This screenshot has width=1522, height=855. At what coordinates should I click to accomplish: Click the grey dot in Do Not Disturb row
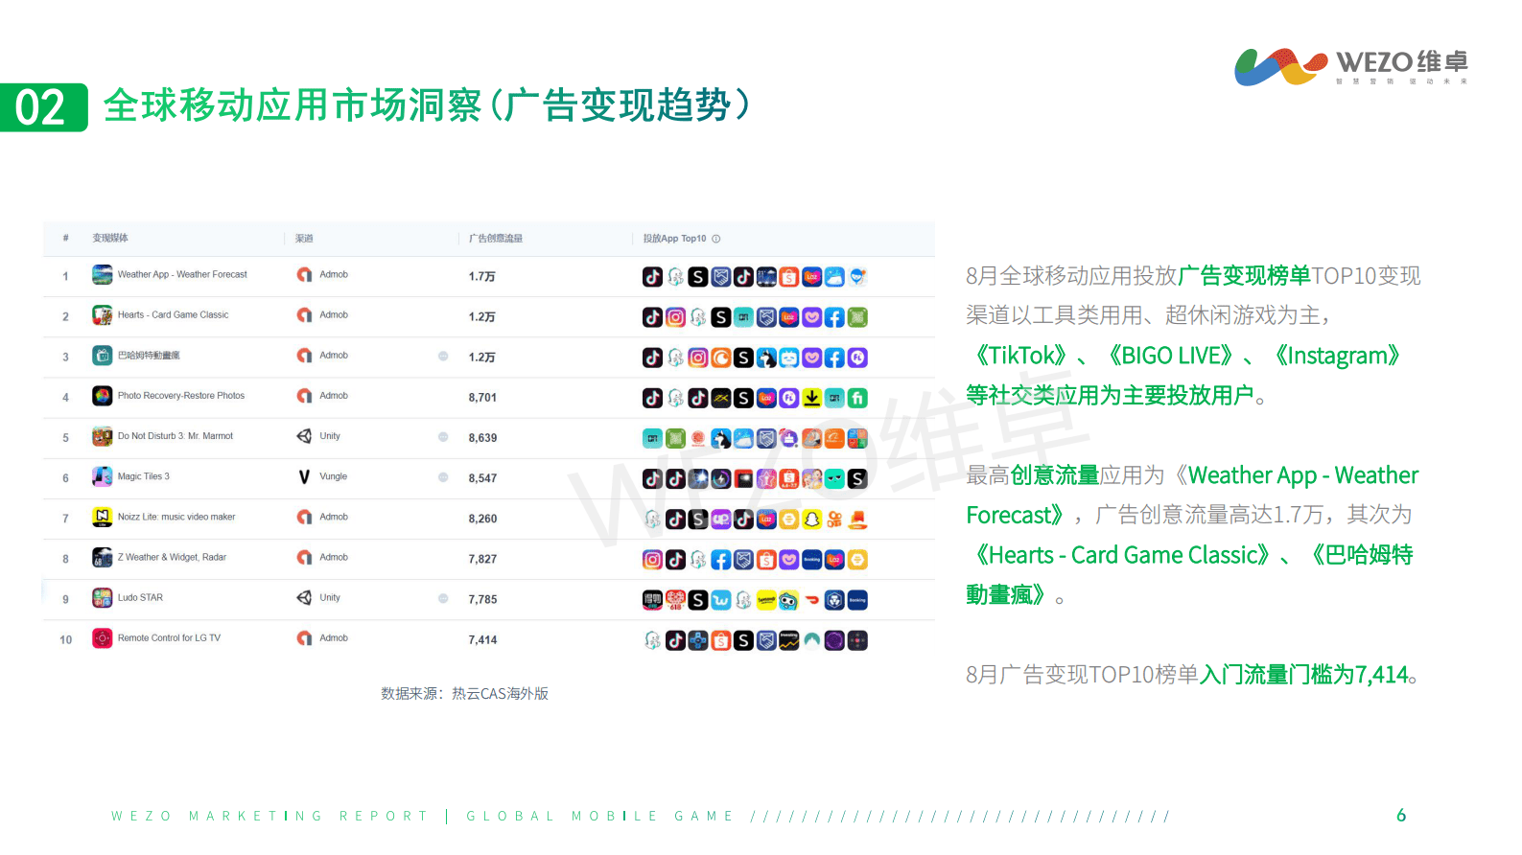tap(443, 436)
